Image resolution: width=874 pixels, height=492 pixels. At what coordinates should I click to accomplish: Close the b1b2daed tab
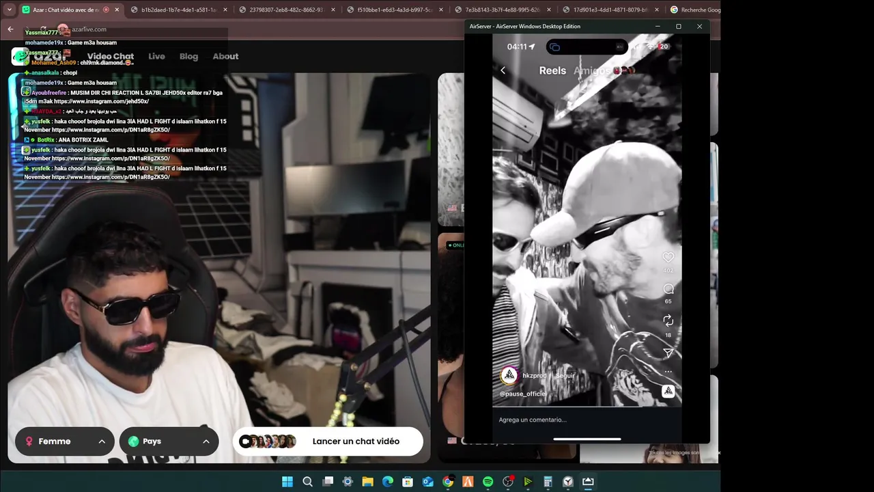(x=225, y=10)
